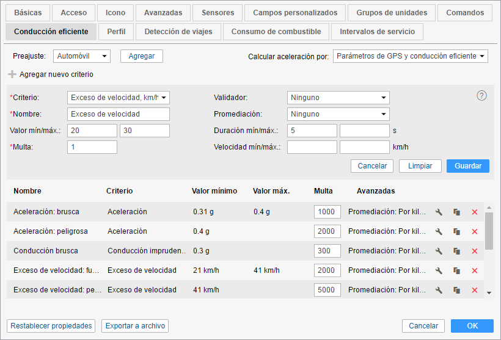Switch to the 'Sensores' tab
This screenshot has height=340, width=501.
[x=218, y=12]
